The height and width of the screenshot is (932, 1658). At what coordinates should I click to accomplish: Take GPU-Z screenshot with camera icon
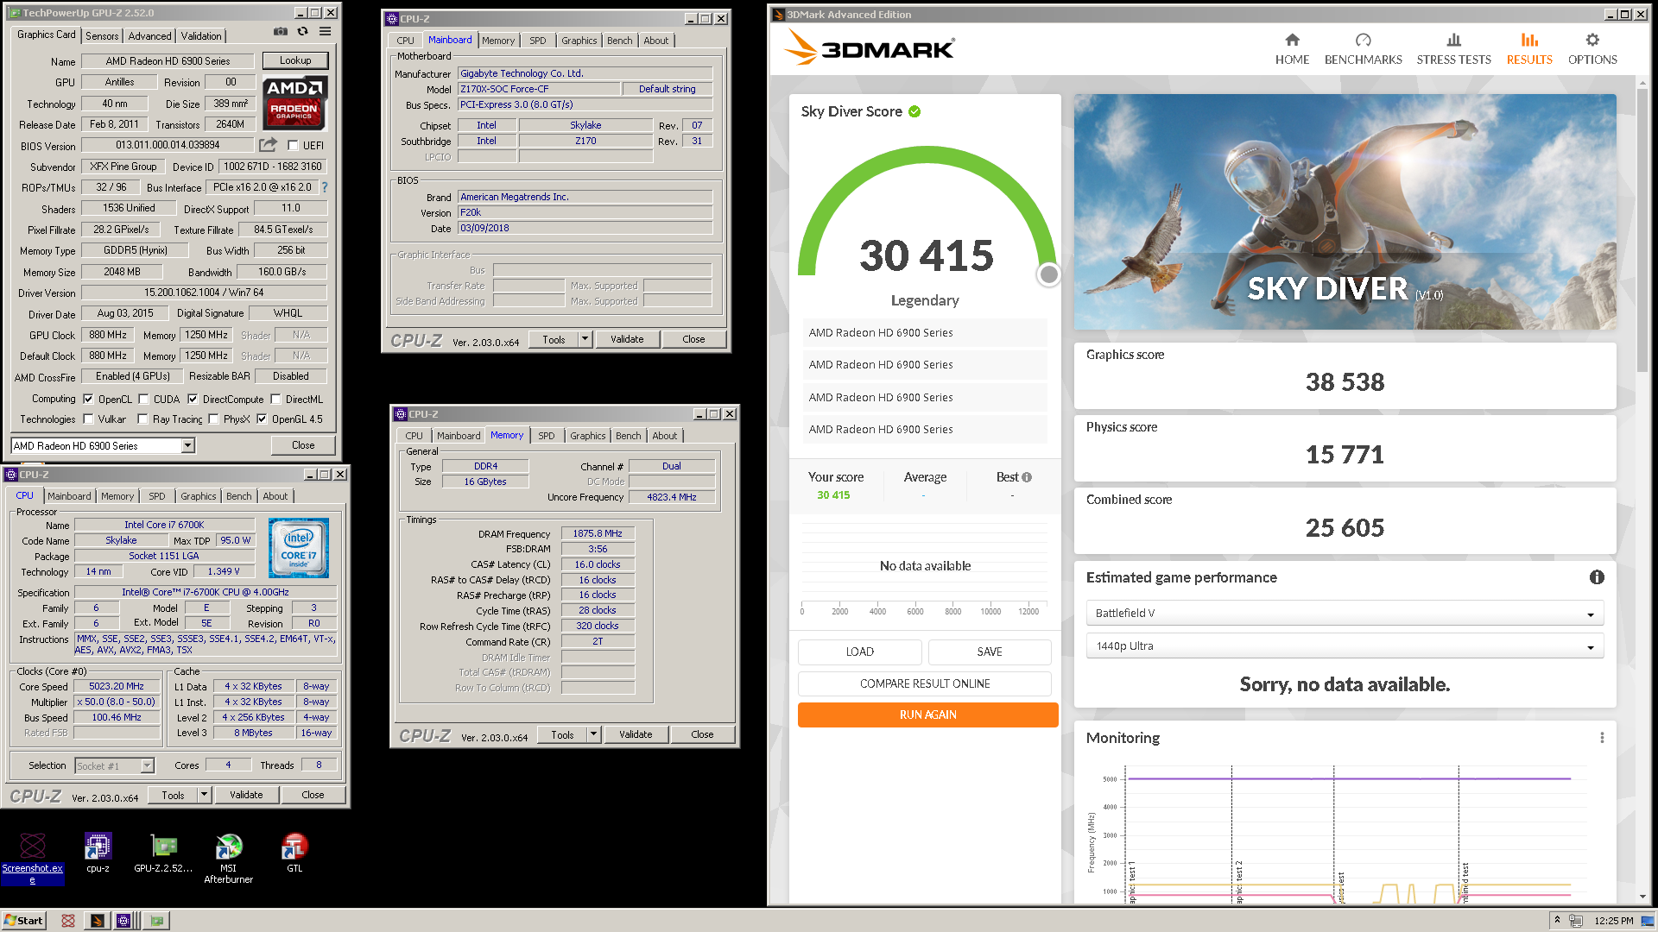(281, 32)
